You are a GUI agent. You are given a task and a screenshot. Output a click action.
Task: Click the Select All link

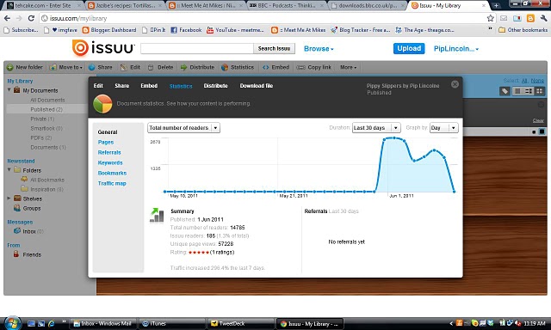coord(524,81)
